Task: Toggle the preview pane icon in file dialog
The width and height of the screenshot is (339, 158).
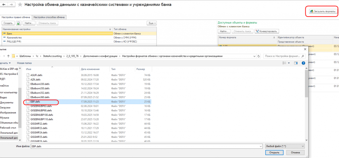Action: (296, 63)
